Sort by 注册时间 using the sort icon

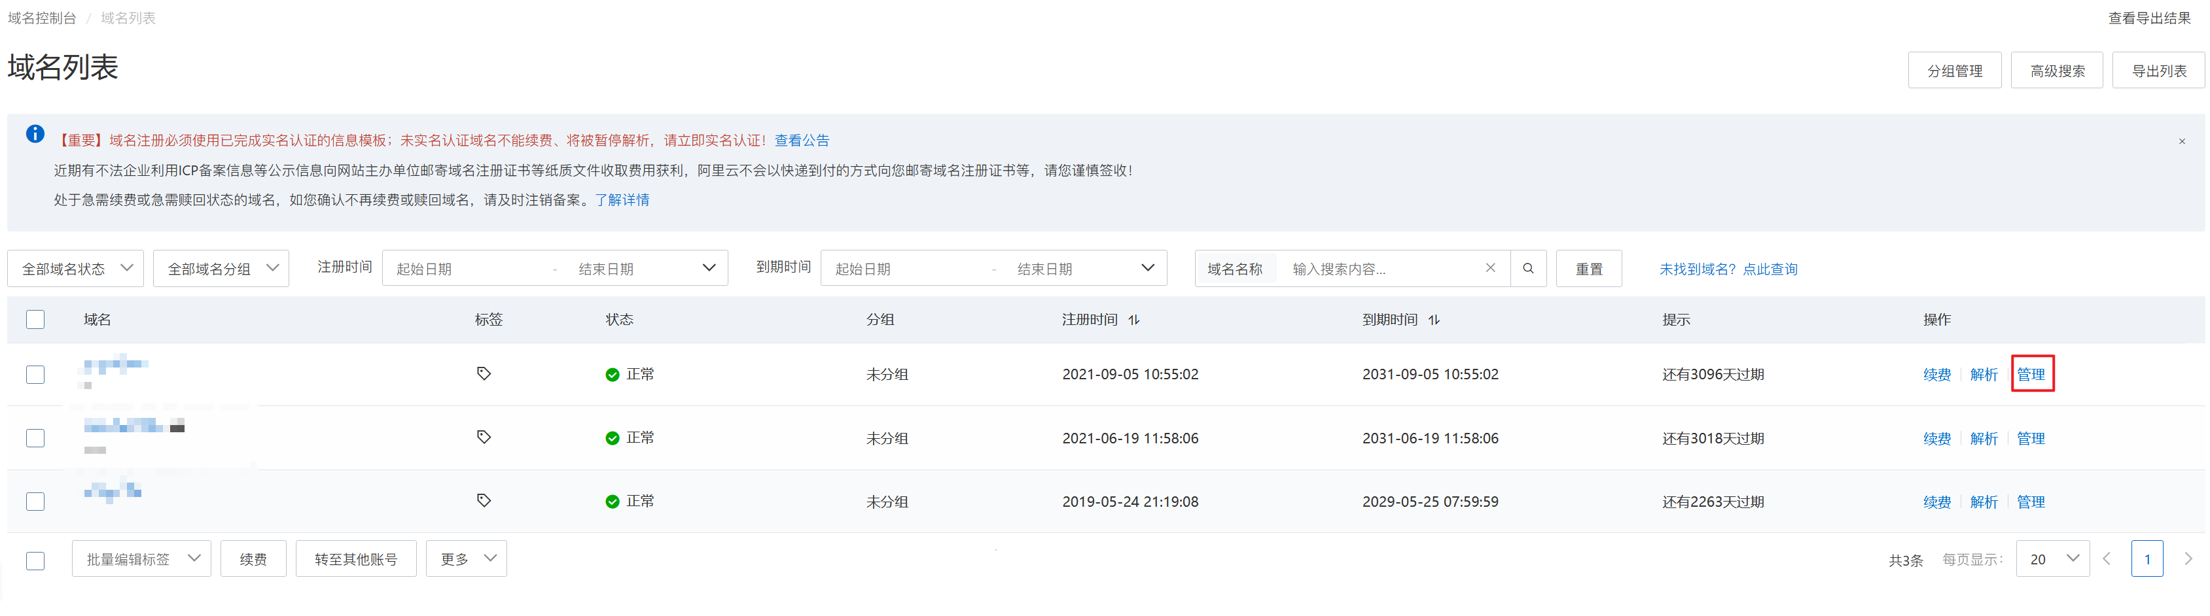(1134, 320)
